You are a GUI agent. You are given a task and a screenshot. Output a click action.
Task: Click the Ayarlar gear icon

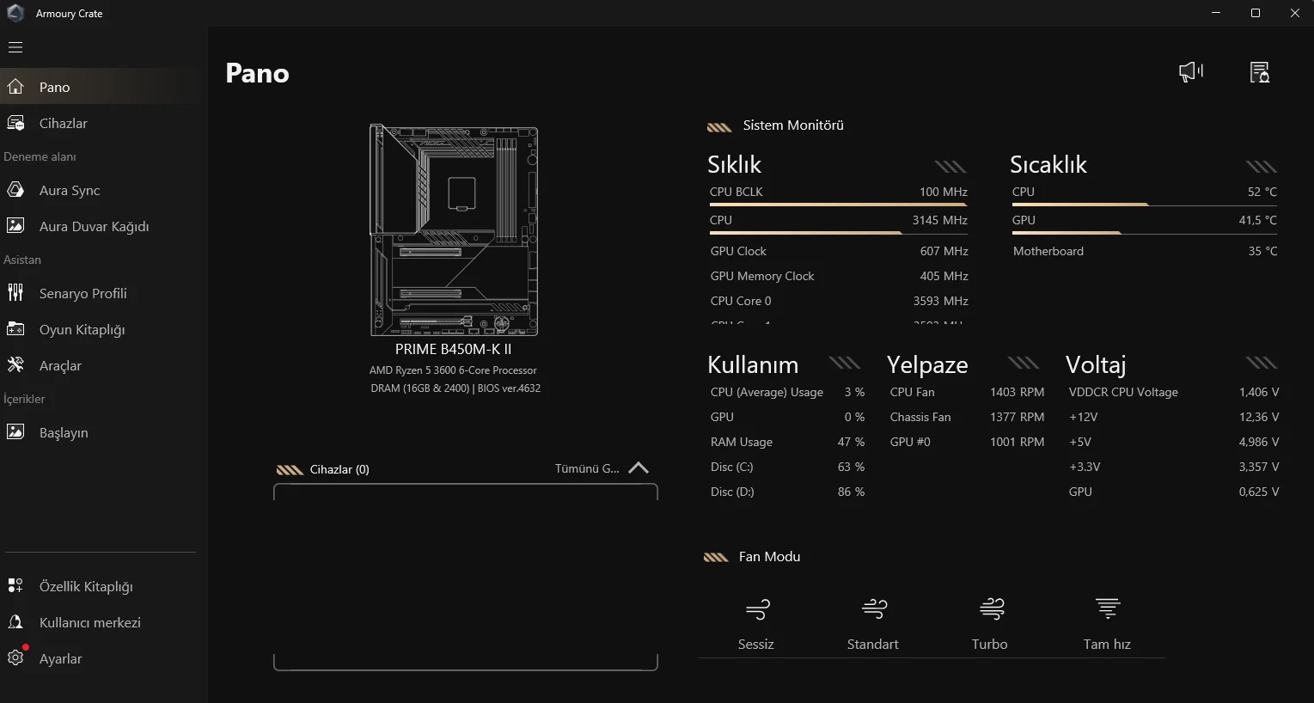click(15, 658)
